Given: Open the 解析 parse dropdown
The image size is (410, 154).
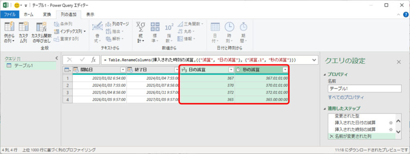Looking at the screenshot, I should (x=115, y=39).
